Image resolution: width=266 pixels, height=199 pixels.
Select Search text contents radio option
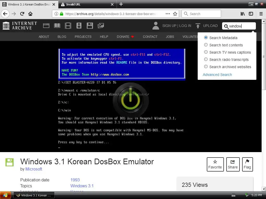click(x=206, y=45)
